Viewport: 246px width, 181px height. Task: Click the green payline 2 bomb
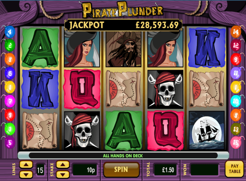(x=10, y=46)
